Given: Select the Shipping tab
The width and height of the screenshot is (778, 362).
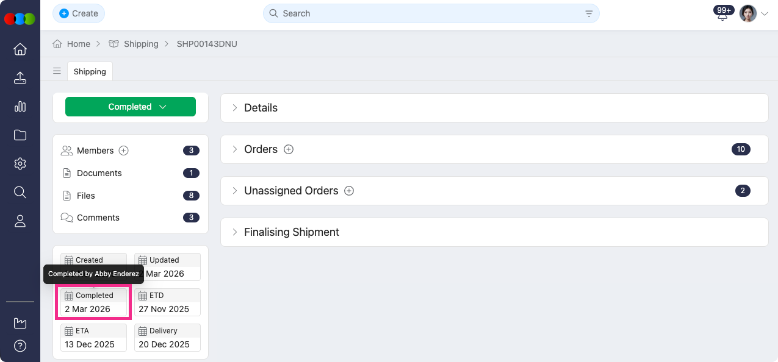Looking at the screenshot, I should (x=90, y=71).
